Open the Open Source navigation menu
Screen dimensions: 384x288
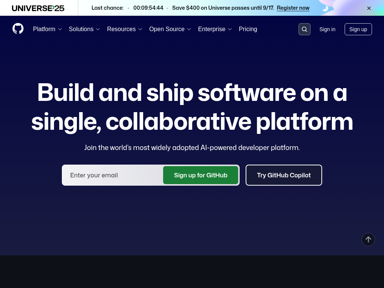point(170,29)
